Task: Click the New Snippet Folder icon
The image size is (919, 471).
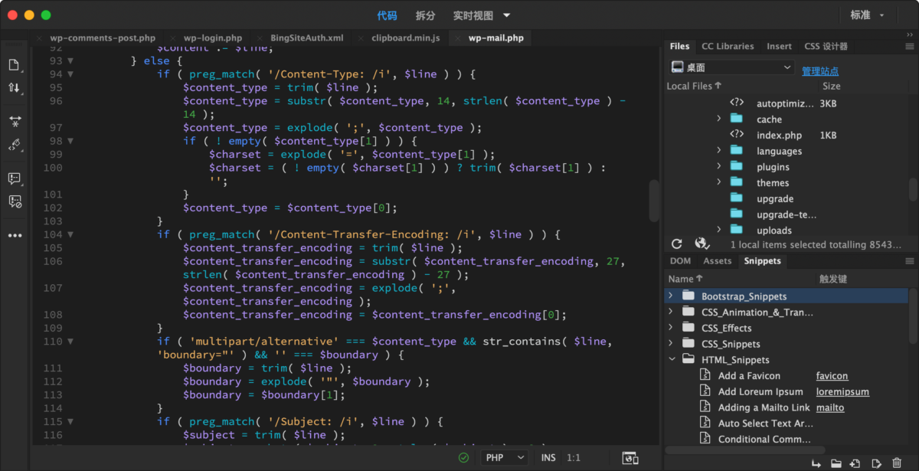Action: click(x=836, y=463)
